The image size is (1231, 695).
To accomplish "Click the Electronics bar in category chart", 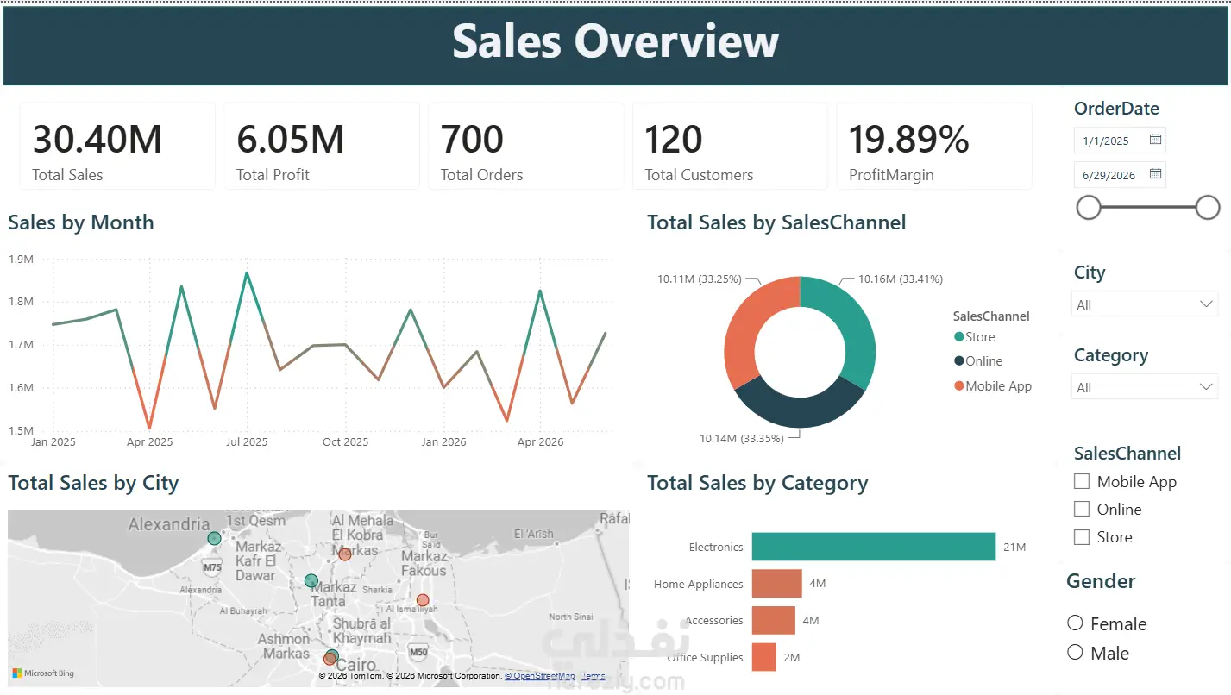I will coord(874,547).
